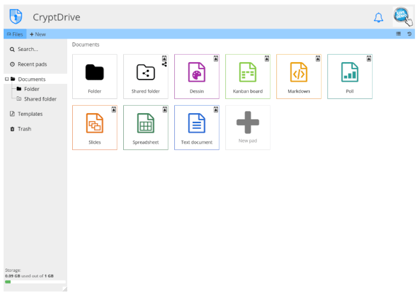Open the Spreadsheet pad

coord(146,127)
